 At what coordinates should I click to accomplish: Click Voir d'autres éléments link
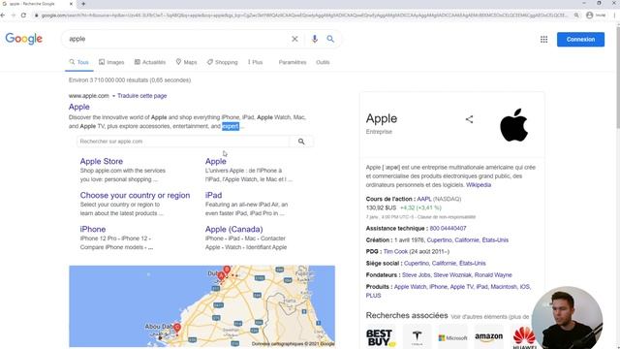[489, 317]
